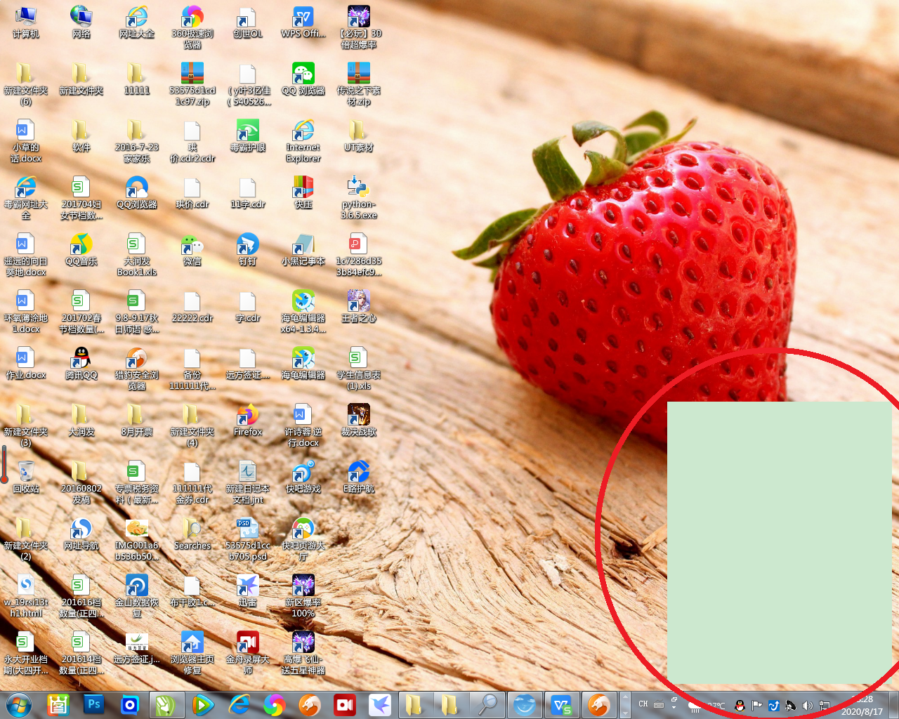The image size is (899, 719).
Task: Click the 创世OL game shortcut
Action: (248, 22)
